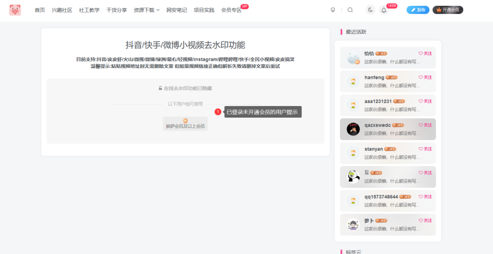Click username 怡怡

click(369, 54)
